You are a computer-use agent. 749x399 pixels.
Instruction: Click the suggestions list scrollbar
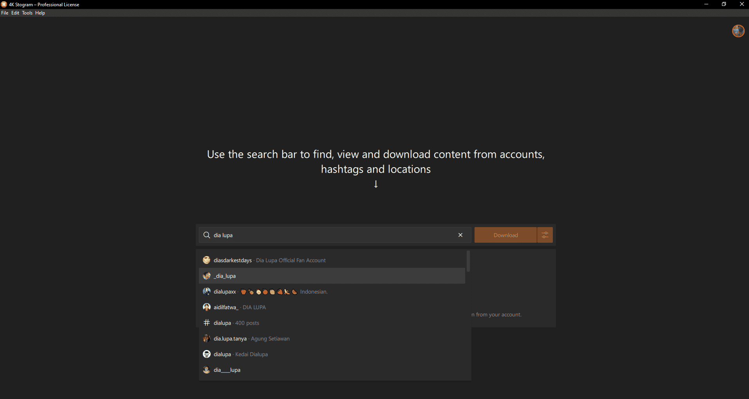(468, 262)
